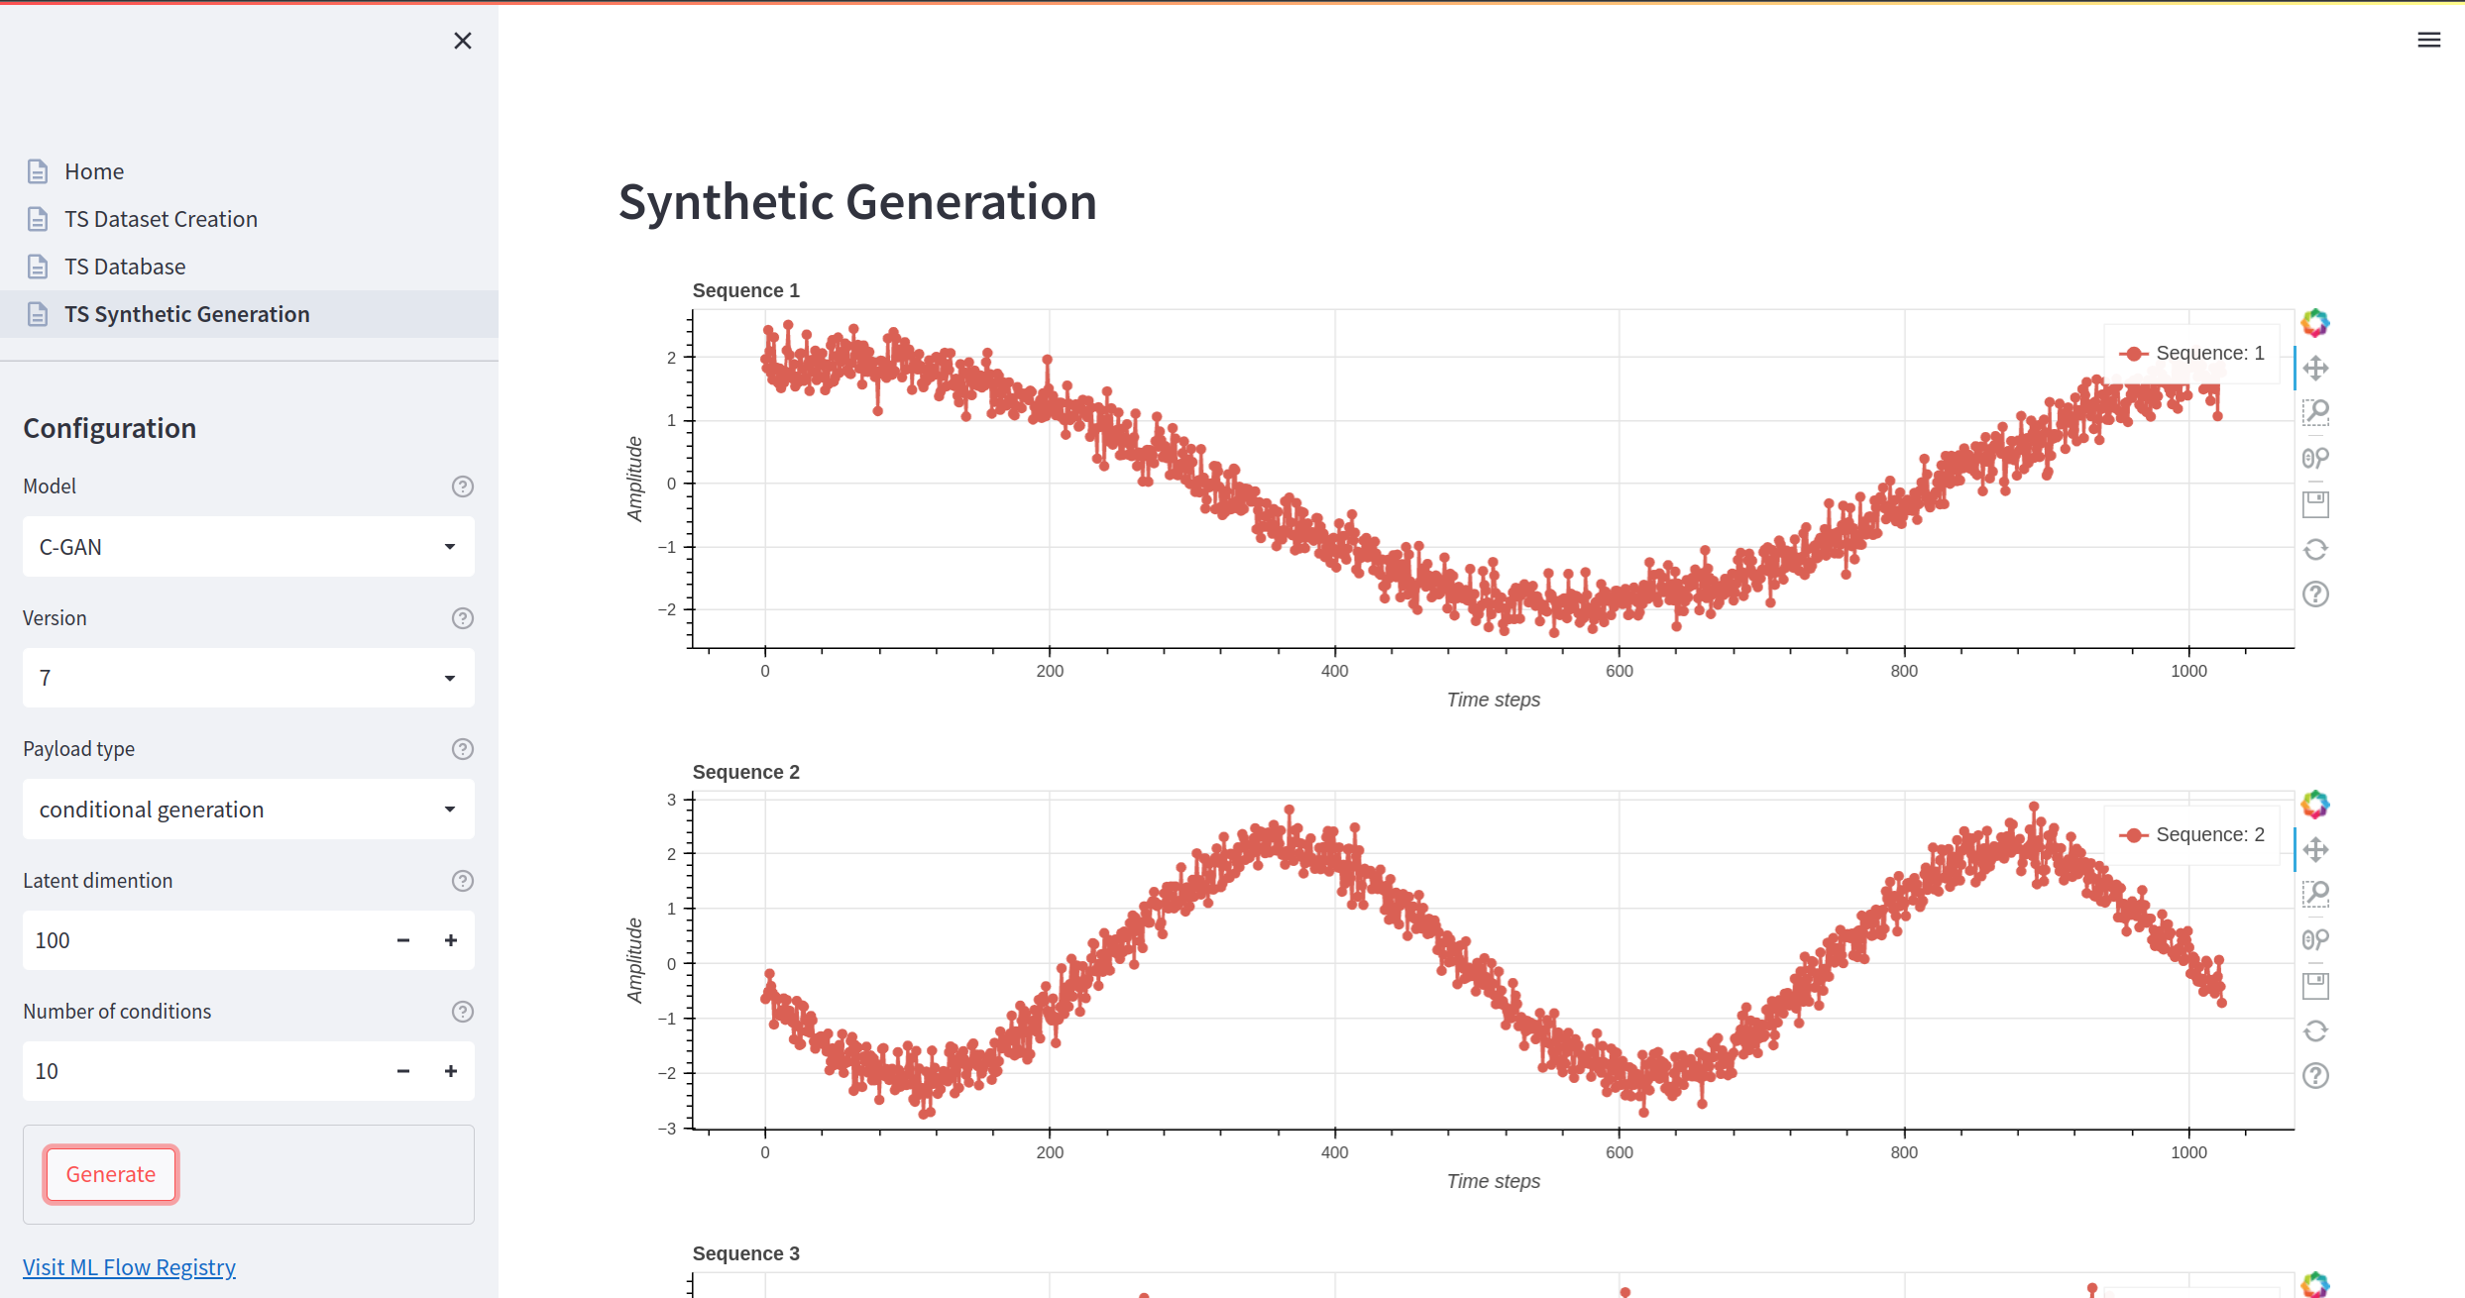Screen dimensions: 2465x1298
Task: Navigate to TS Dataset Creation page
Action: pyautogui.click(x=161, y=219)
